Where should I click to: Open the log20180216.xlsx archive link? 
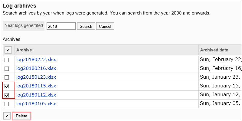click(36, 68)
